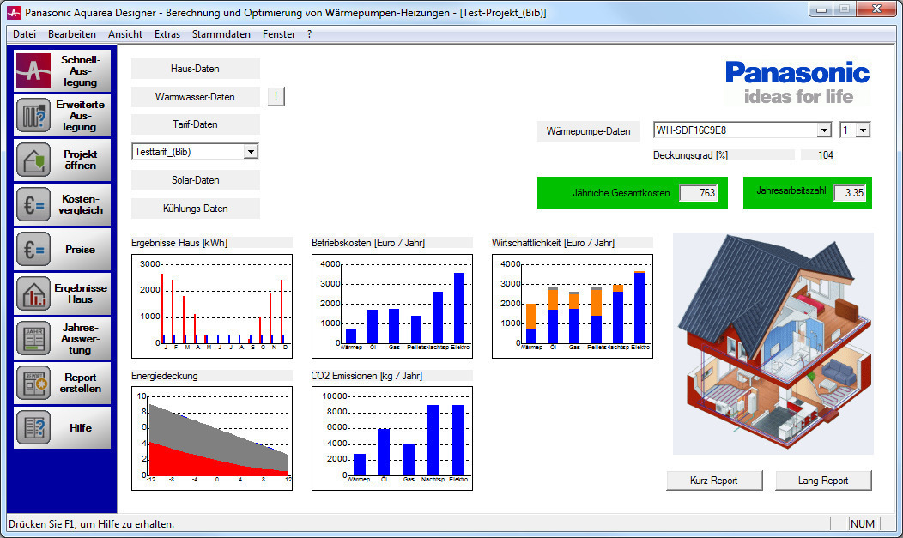The width and height of the screenshot is (903, 538).
Task: Click the Panasonic ideas for life logo
Action: point(797,83)
